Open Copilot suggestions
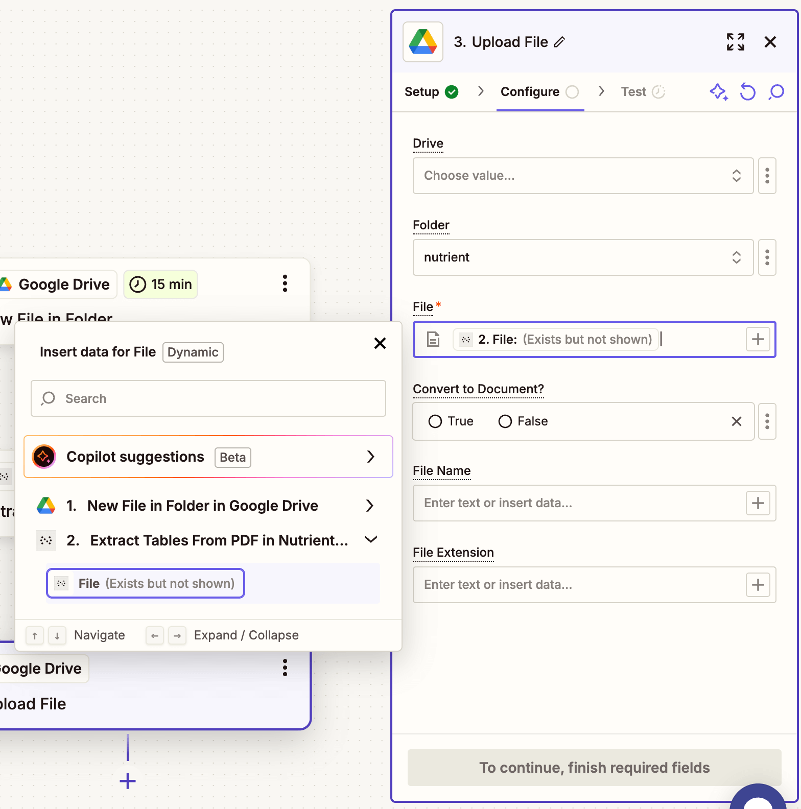The width and height of the screenshot is (801, 809). click(x=208, y=457)
